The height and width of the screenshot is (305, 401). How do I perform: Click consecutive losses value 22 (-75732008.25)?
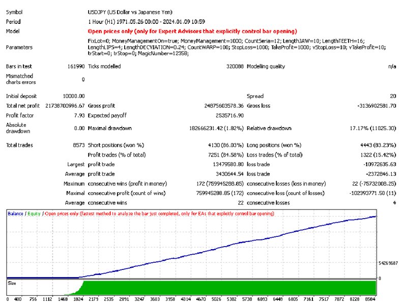374,184
